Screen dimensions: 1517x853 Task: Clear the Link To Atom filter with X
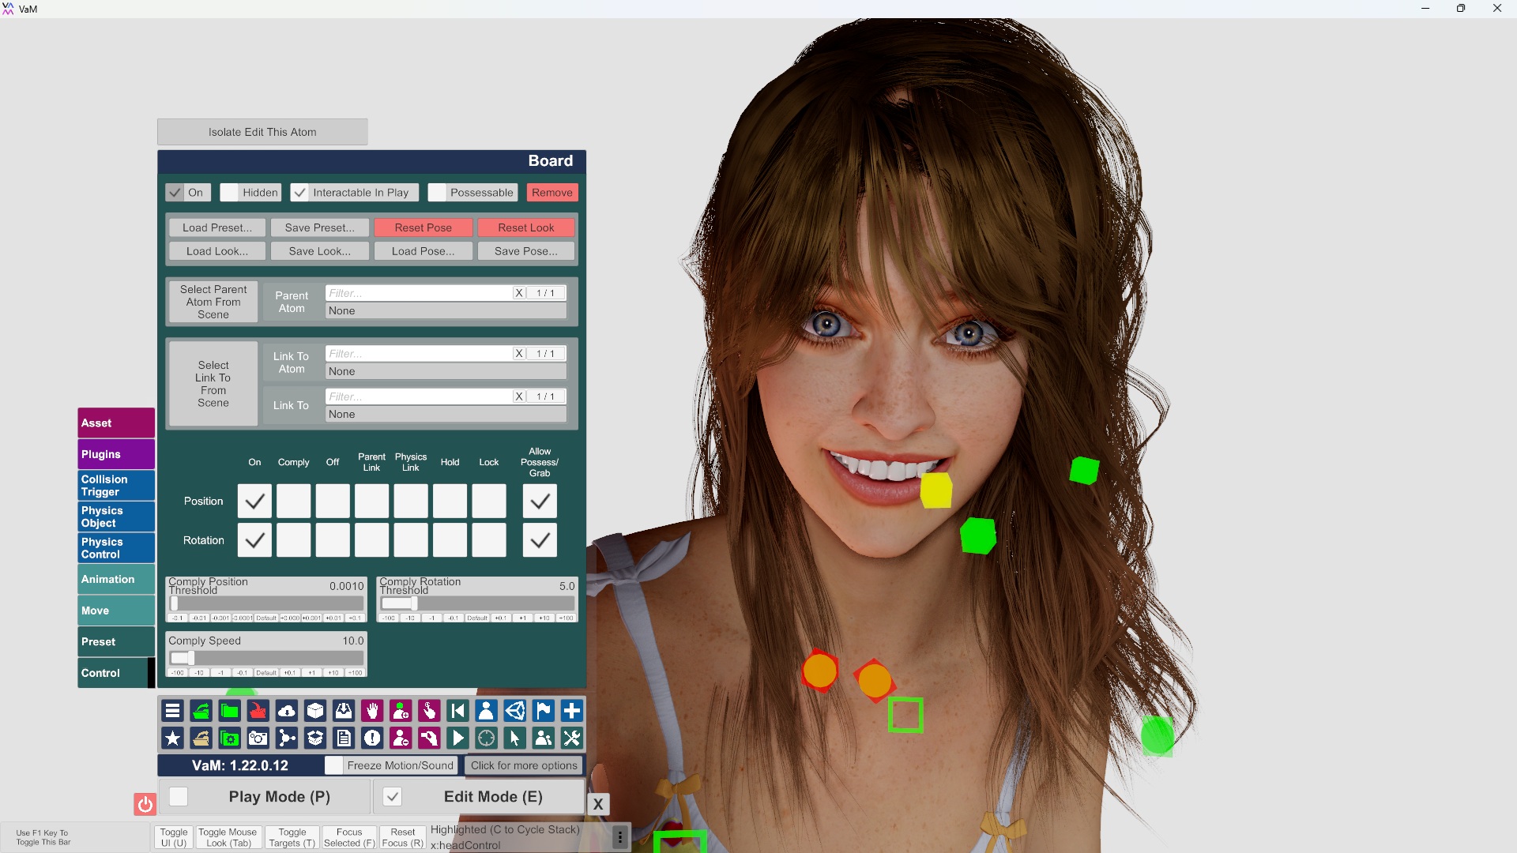(x=519, y=354)
